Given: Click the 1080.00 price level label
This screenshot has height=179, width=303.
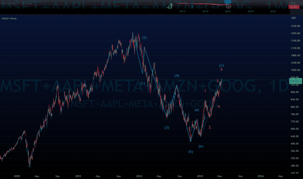Looking at the screenshot, I should pyautogui.click(x=296, y=55).
